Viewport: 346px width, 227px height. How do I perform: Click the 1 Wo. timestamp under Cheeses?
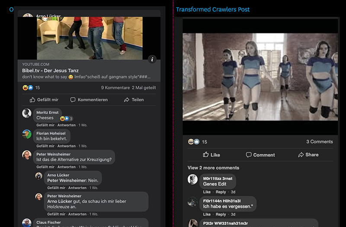pos(83,125)
